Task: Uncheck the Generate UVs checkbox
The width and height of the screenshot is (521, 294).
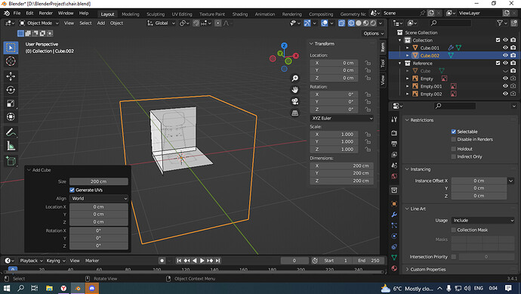Action: click(72, 190)
